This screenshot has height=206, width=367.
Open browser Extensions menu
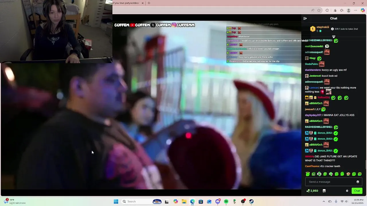tap(327, 10)
